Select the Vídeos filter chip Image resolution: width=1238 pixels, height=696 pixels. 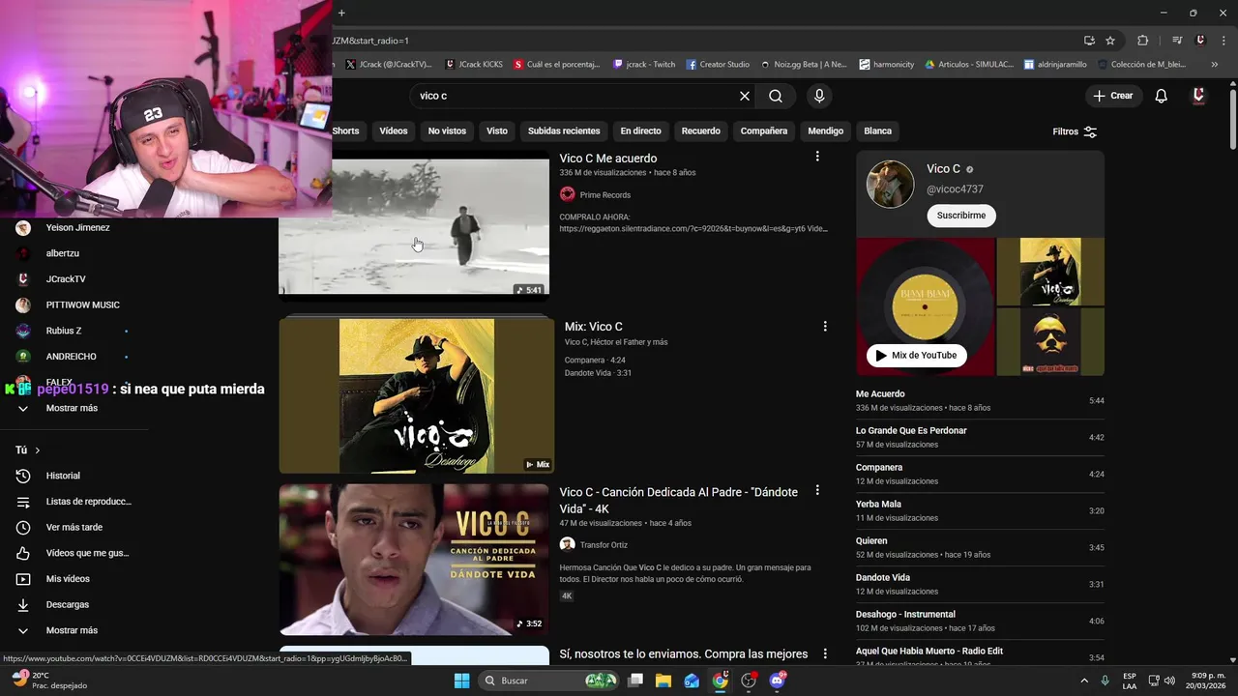pos(394,130)
